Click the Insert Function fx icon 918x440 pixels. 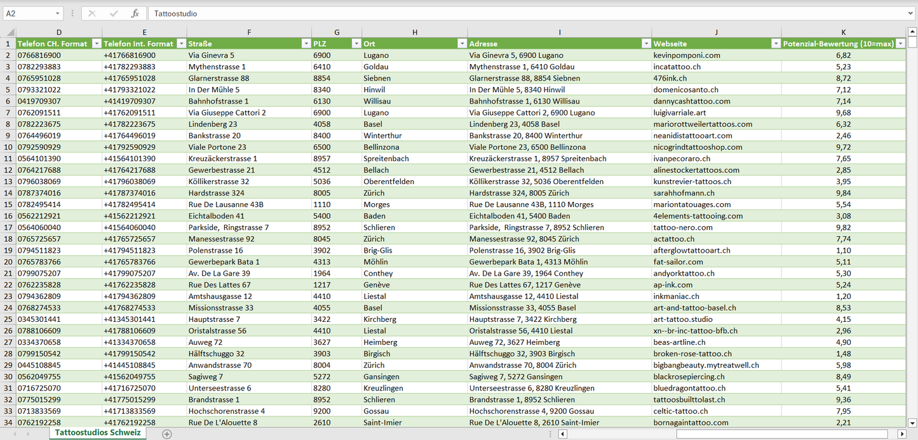(x=135, y=13)
